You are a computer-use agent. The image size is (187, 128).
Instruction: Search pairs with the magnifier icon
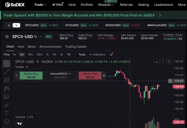(x=35, y=37)
